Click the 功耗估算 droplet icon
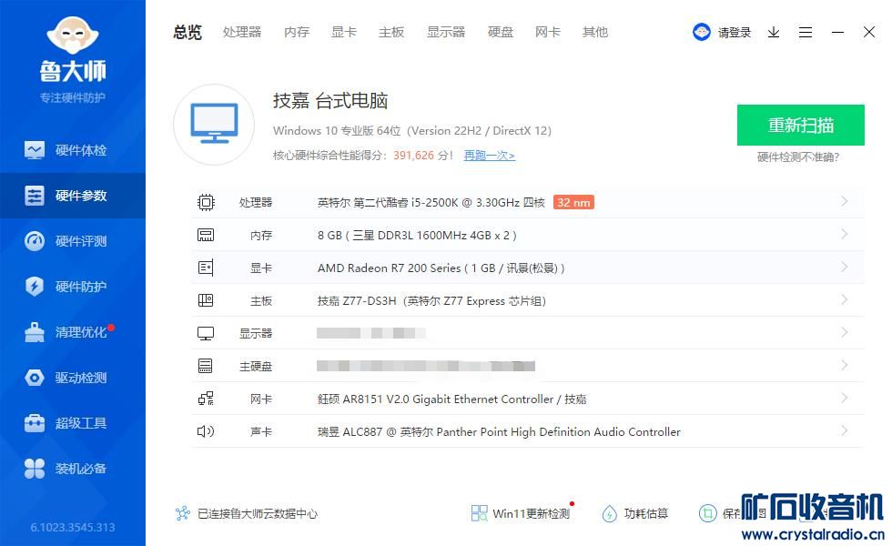 pos(609,513)
